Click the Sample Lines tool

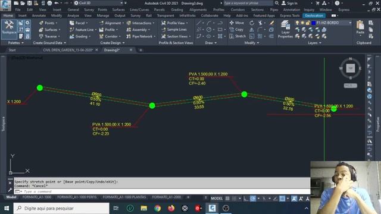(x=174, y=30)
